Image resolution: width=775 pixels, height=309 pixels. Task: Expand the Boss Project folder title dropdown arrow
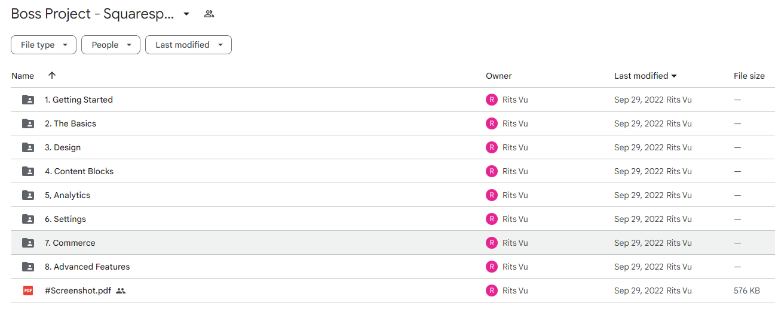(186, 14)
